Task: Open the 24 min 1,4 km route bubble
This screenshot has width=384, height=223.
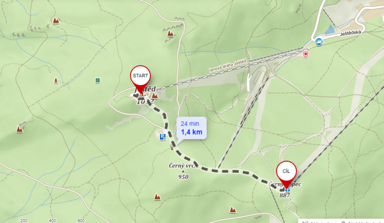Action: pos(191,128)
